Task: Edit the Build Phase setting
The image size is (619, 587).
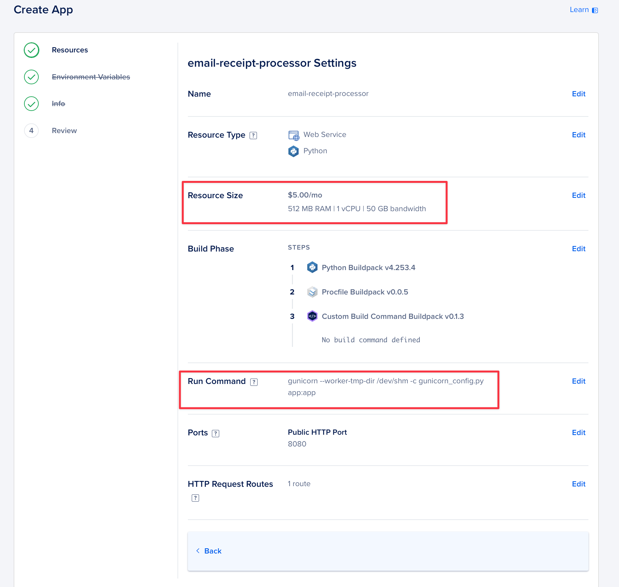Action: click(x=579, y=249)
